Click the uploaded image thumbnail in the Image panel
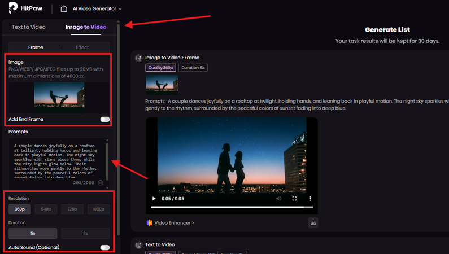The image size is (449, 254). [x=59, y=98]
